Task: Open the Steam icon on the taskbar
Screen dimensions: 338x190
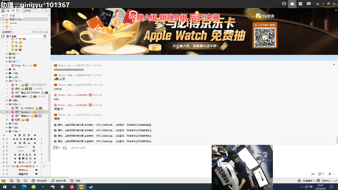Action: 91,187
